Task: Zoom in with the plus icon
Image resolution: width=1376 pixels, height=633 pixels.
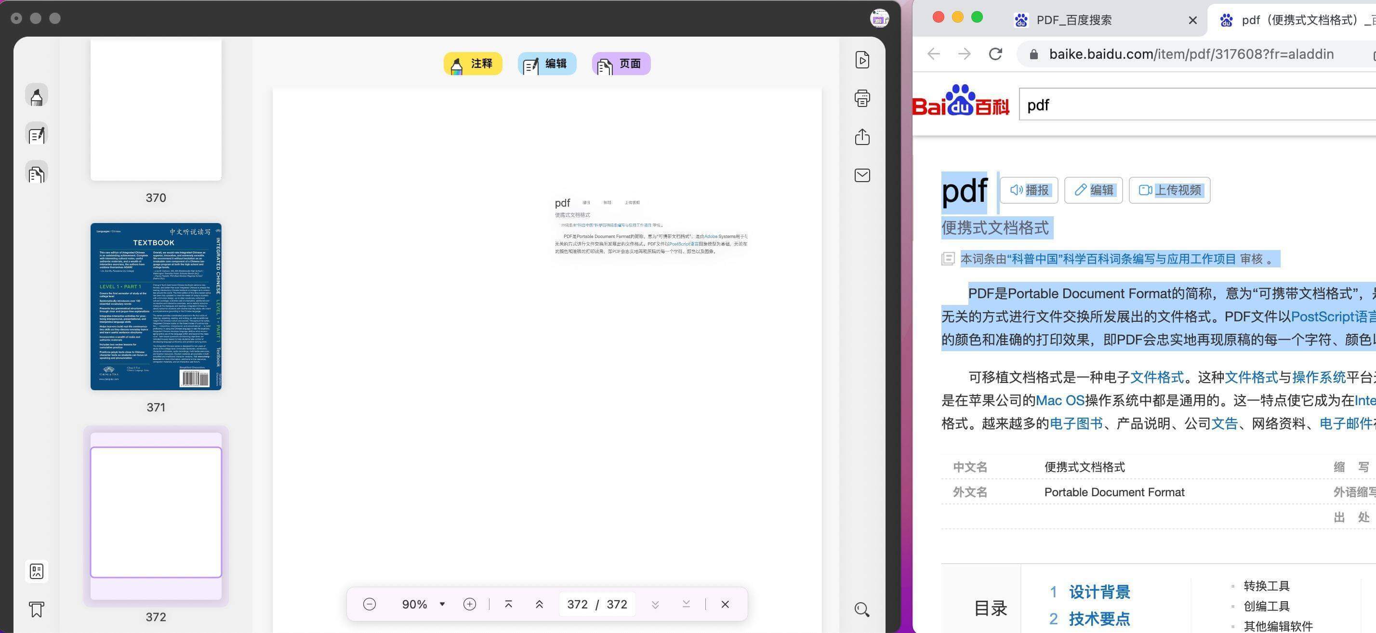Action: 470,604
